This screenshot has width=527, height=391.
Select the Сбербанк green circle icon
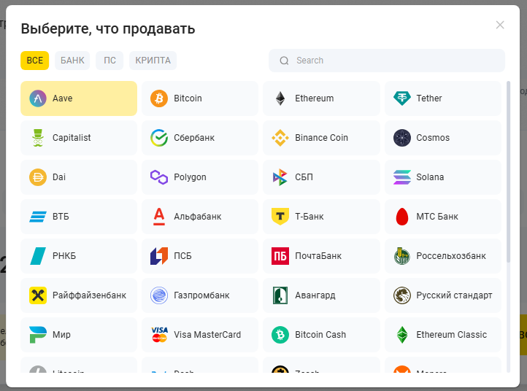click(159, 138)
